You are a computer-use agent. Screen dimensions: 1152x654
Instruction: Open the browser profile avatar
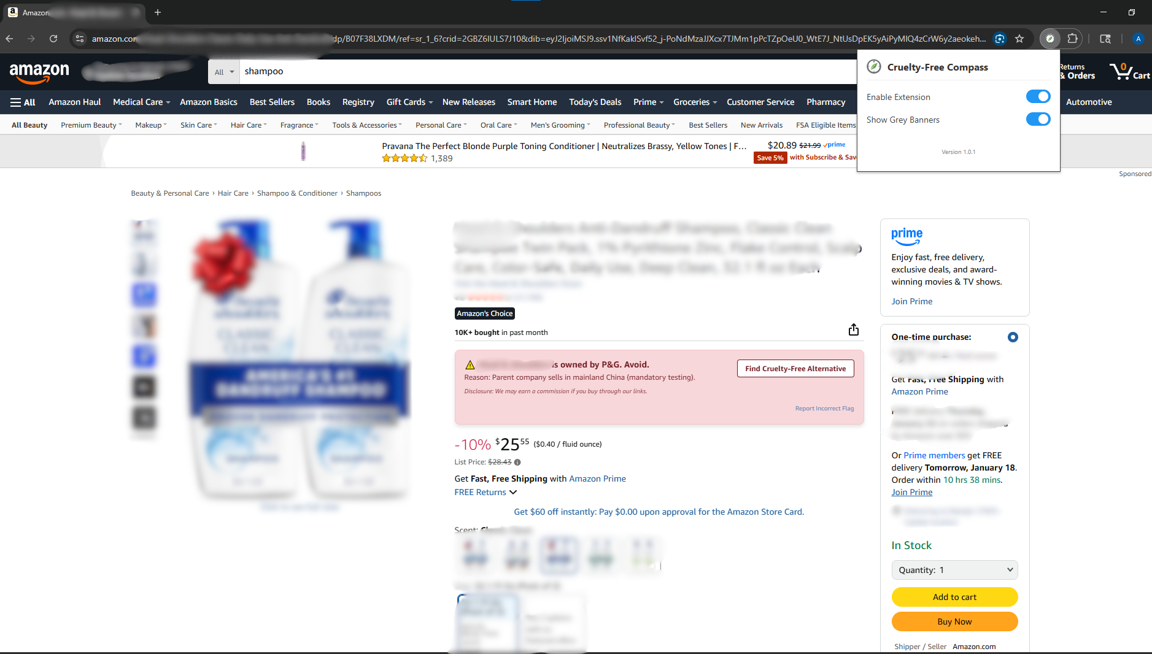pos(1138,38)
